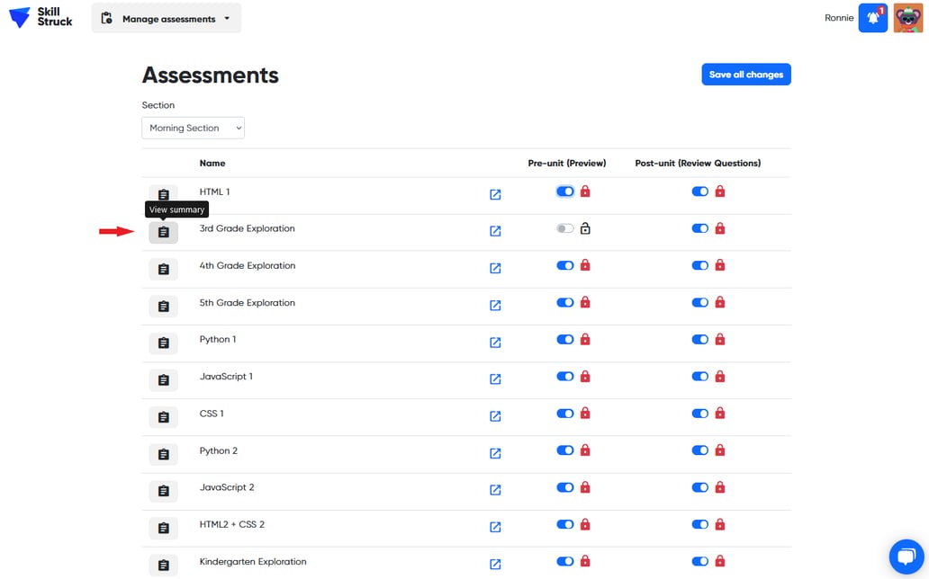
Task: Turn off HTML 1 pre-unit preview
Action: click(564, 191)
